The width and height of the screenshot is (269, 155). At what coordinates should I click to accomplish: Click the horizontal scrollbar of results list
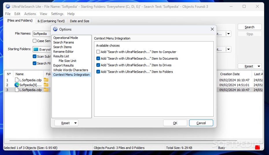(123, 141)
